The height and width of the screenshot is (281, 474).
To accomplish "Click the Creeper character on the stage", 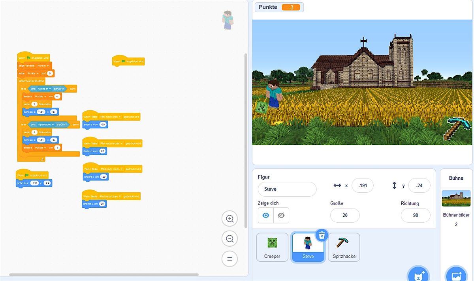I will [261, 106].
